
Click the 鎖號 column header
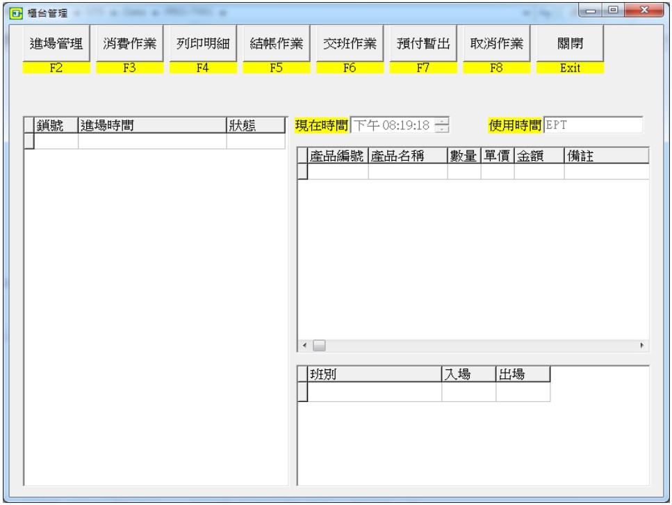tap(56, 125)
